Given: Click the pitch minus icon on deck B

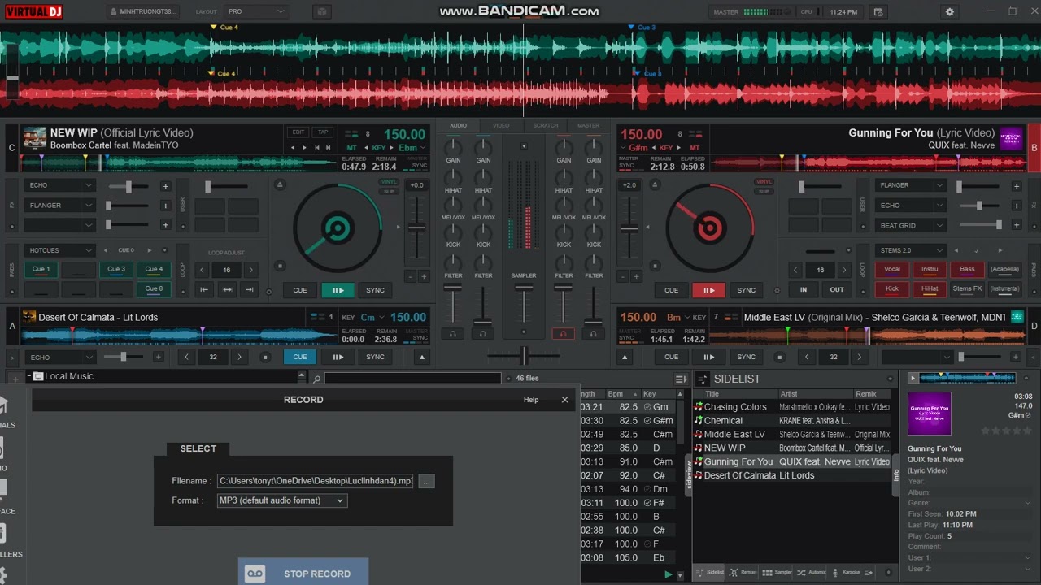Looking at the screenshot, I should pos(623,277).
